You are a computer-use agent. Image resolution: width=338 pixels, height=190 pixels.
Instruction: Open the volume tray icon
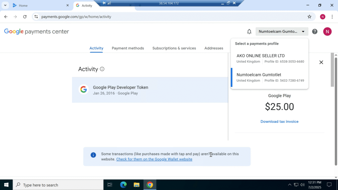(x=302, y=185)
